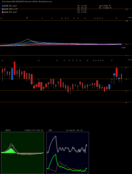Click the ADX white line peak
The width and height of the screenshot is (132, 174).
pyautogui.click(x=55, y=136)
